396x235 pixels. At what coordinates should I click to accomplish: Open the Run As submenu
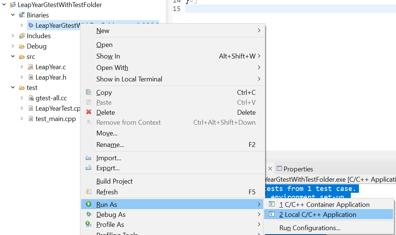coord(173,204)
